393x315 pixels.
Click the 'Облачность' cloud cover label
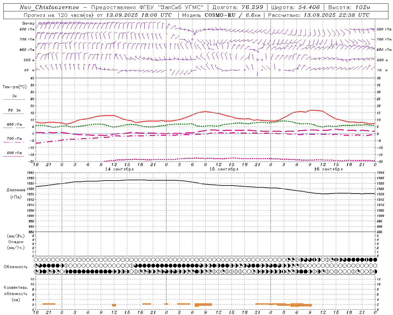(x=16, y=267)
